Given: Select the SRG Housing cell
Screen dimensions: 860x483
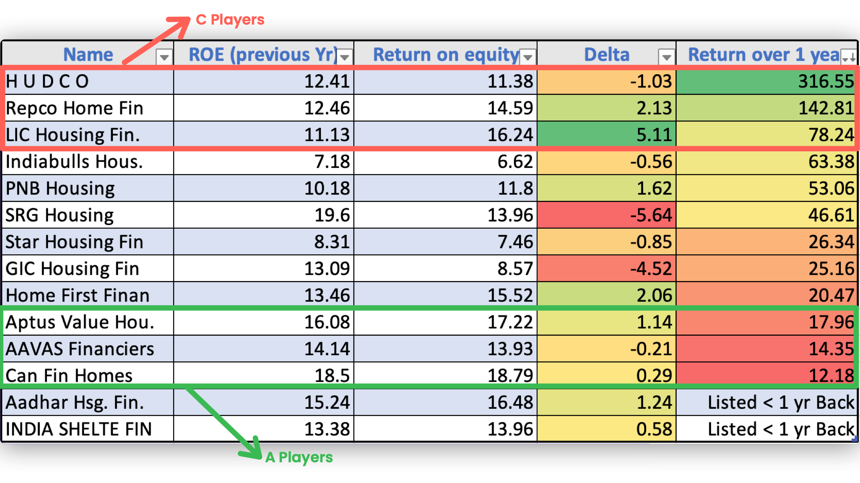Looking at the screenshot, I should [88, 215].
